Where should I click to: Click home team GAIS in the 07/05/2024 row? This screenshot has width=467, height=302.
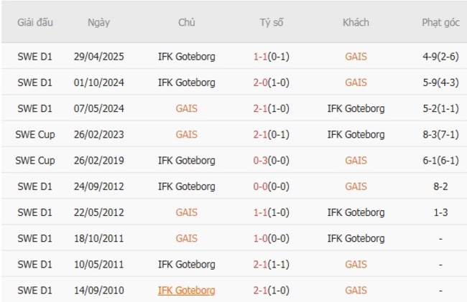186,108
